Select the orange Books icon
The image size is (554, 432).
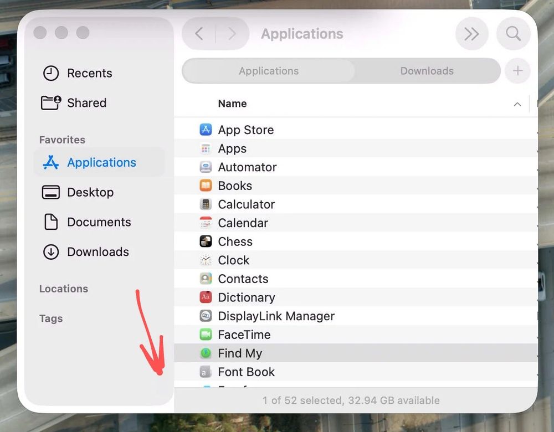[x=206, y=186]
